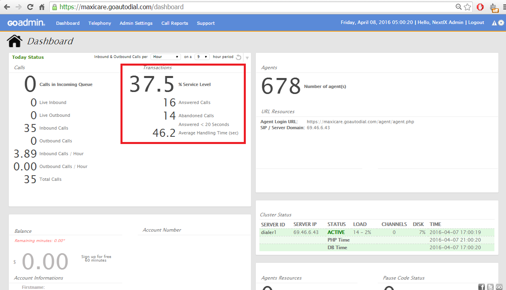Click the dialer1 server ID cell
506x290 pixels.
click(269, 232)
